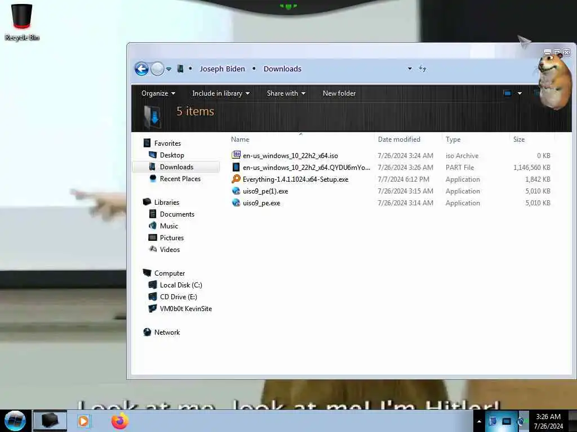Screen dimensions: 577x432
Task: Click the refresh icon in address bar
Action: [x=423, y=69]
